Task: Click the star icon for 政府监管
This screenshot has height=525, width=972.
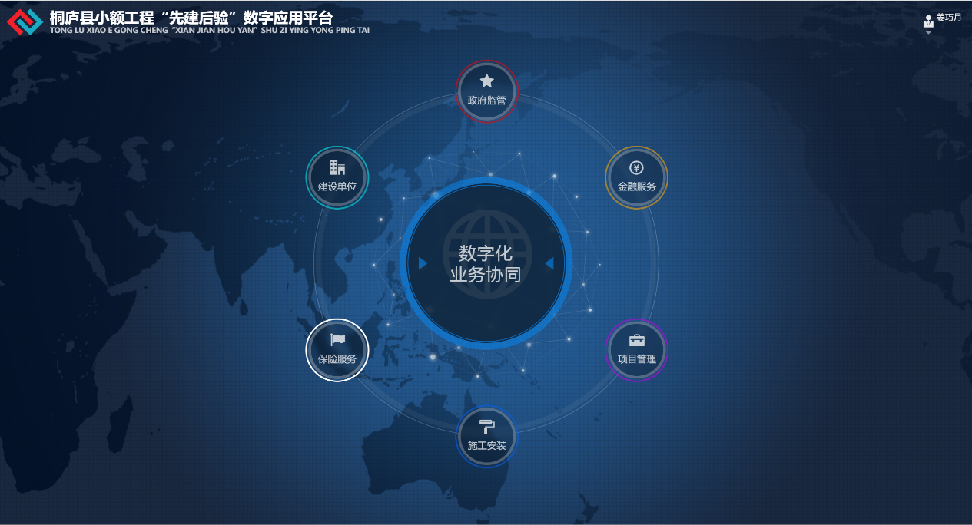Action: coord(486,81)
